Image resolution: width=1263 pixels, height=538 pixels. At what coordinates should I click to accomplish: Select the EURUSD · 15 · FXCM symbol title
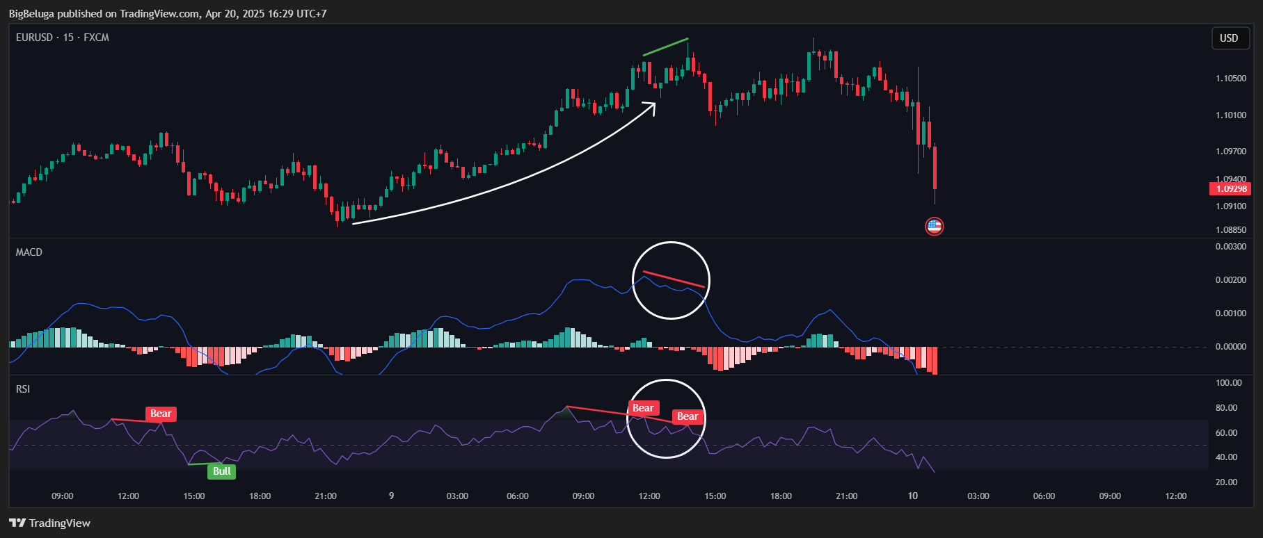pyautogui.click(x=63, y=38)
